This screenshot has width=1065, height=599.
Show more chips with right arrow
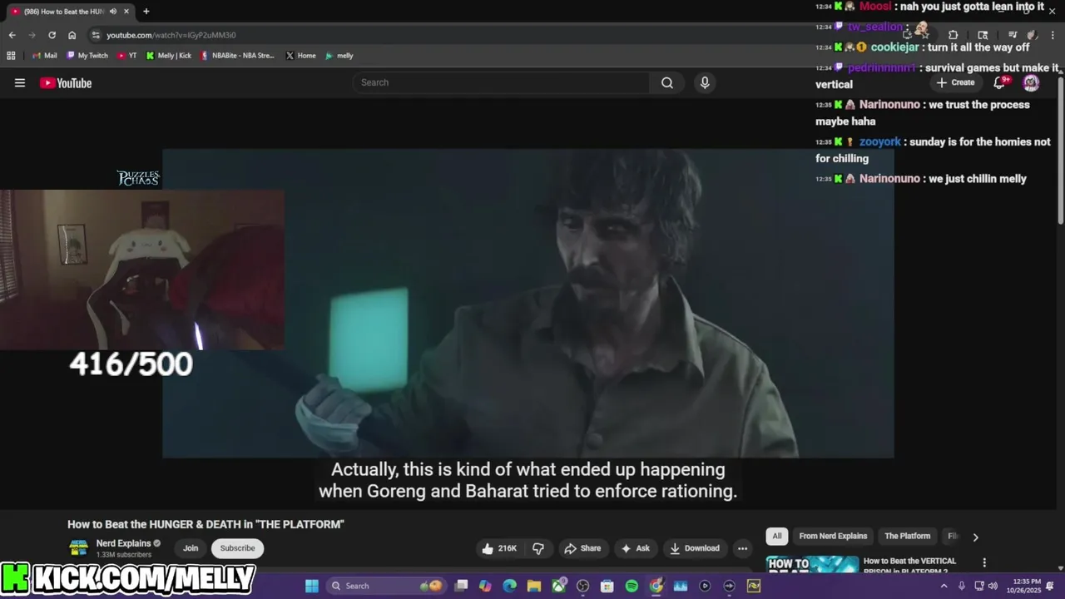975,537
